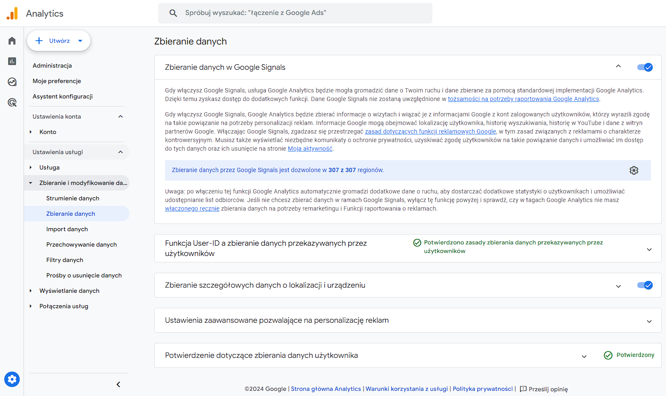Open the Home icon in left rail

coord(12,41)
